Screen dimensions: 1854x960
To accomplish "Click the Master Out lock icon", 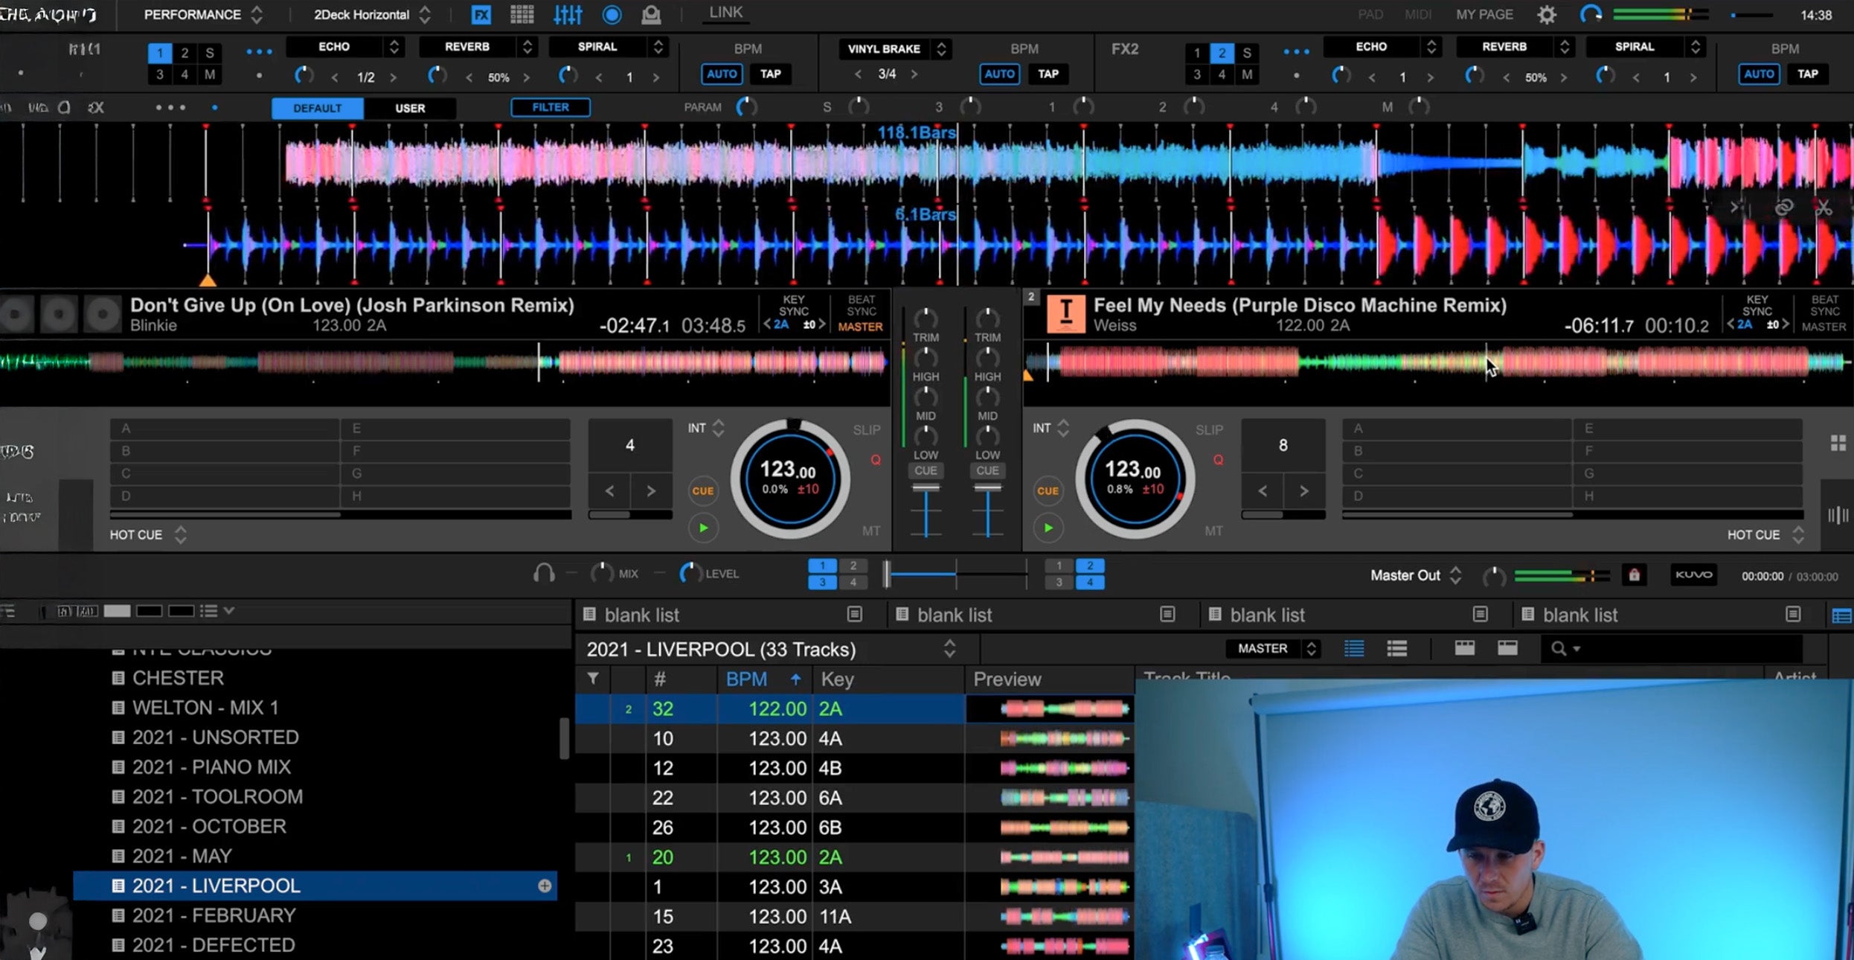I will click(1634, 575).
